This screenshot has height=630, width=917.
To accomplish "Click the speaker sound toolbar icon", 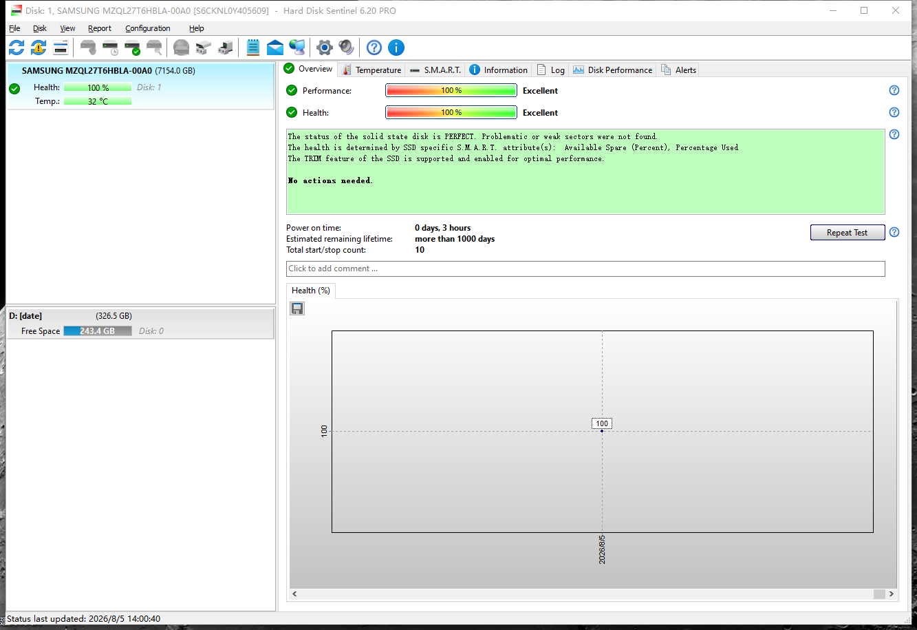I will pos(346,48).
